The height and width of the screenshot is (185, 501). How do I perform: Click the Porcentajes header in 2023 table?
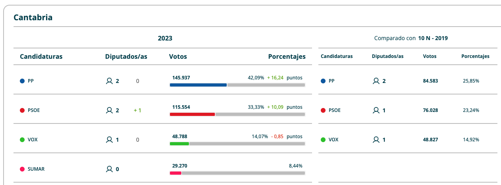[287, 56]
